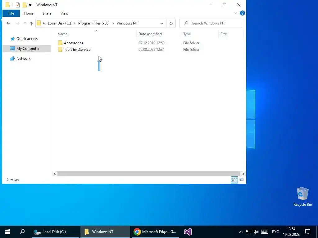Click the horizontal scrollbar's right arrow
The width and height of the screenshot is (318, 238).
click(x=243, y=174)
